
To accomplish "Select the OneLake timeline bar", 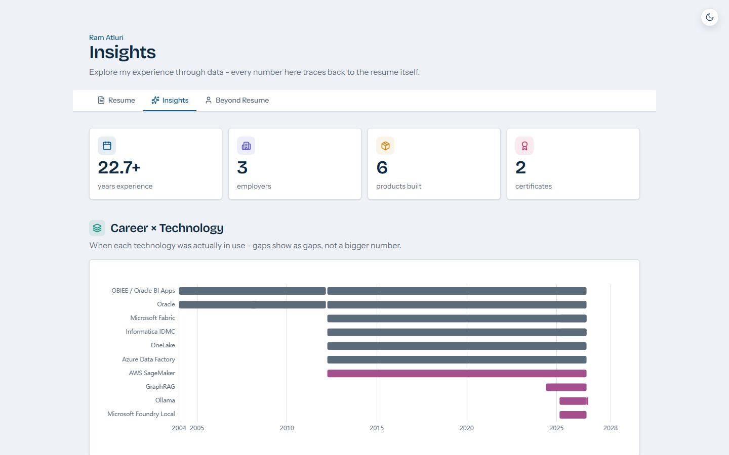I will [457, 346].
